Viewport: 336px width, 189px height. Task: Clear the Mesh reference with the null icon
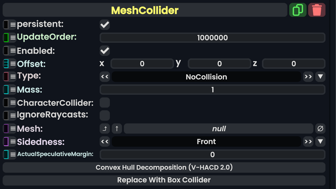[x=320, y=128]
